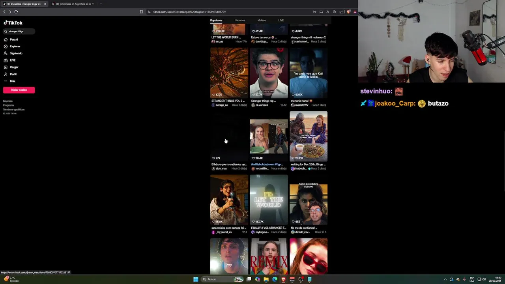Image resolution: width=505 pixels, height=284 pixels.
Task: Expand the Más option in sidebar
Action: point(10,81)
